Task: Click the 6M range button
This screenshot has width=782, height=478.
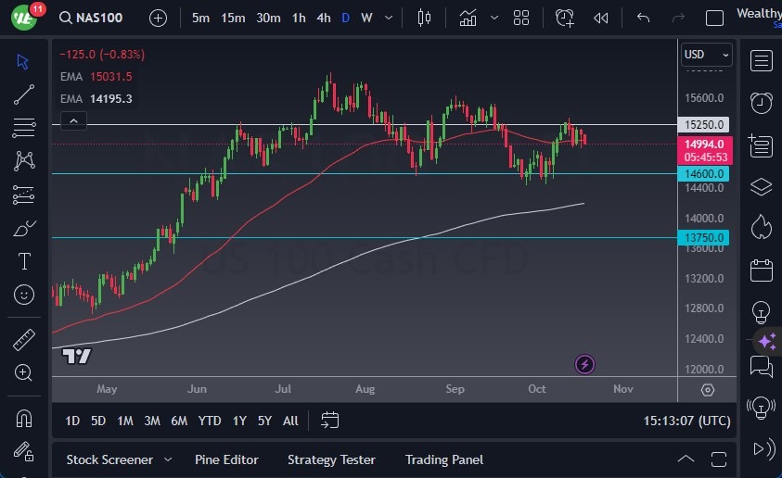Action: tap(179, 421)
